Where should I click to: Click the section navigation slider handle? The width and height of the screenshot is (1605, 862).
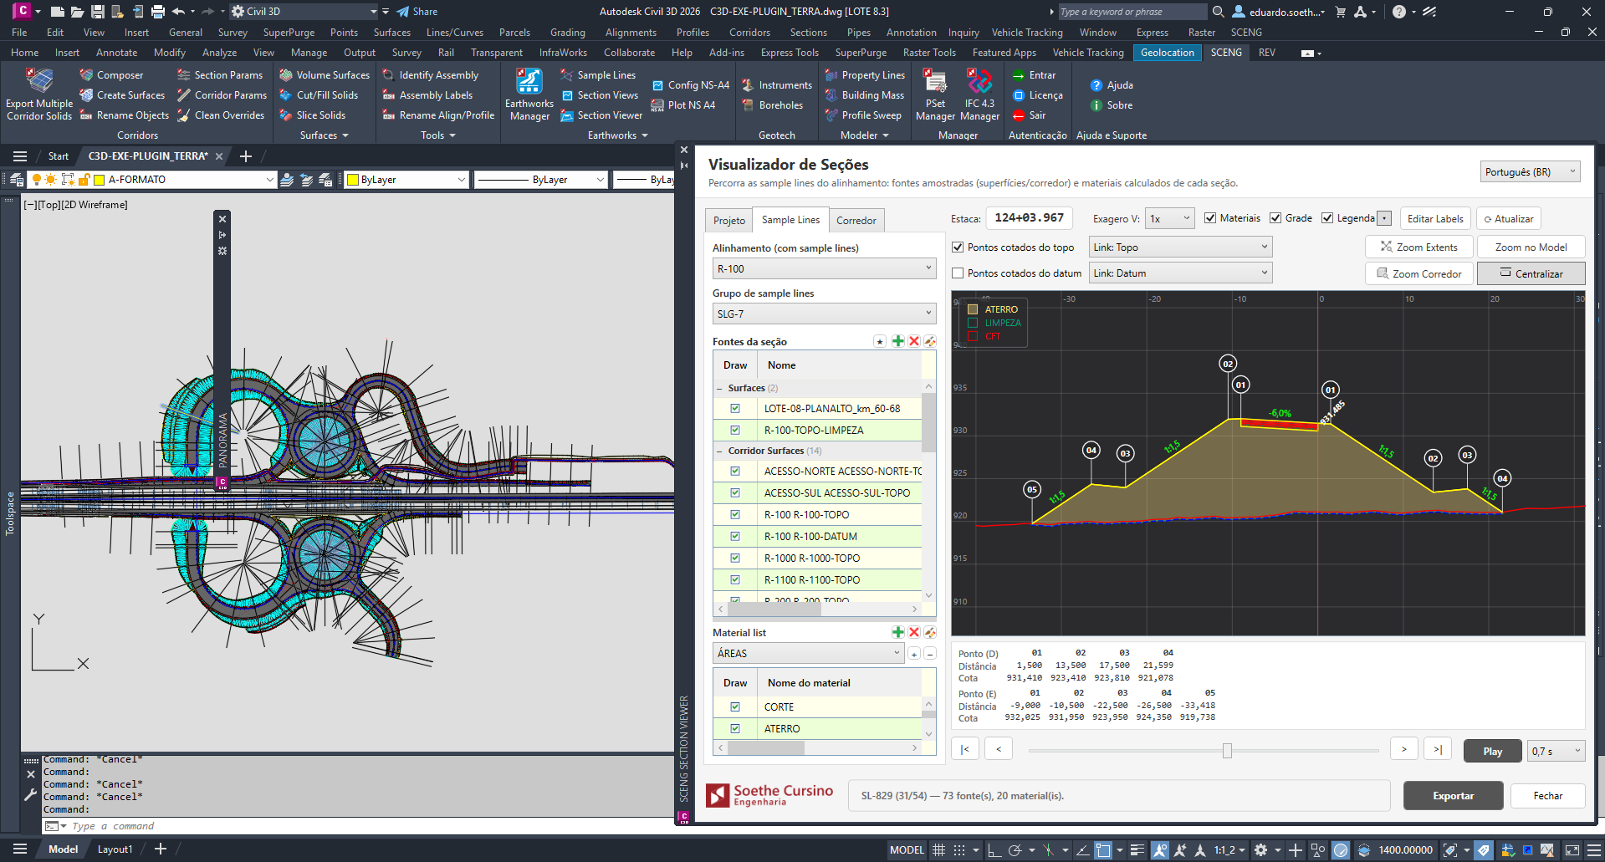coord(1227,751)
